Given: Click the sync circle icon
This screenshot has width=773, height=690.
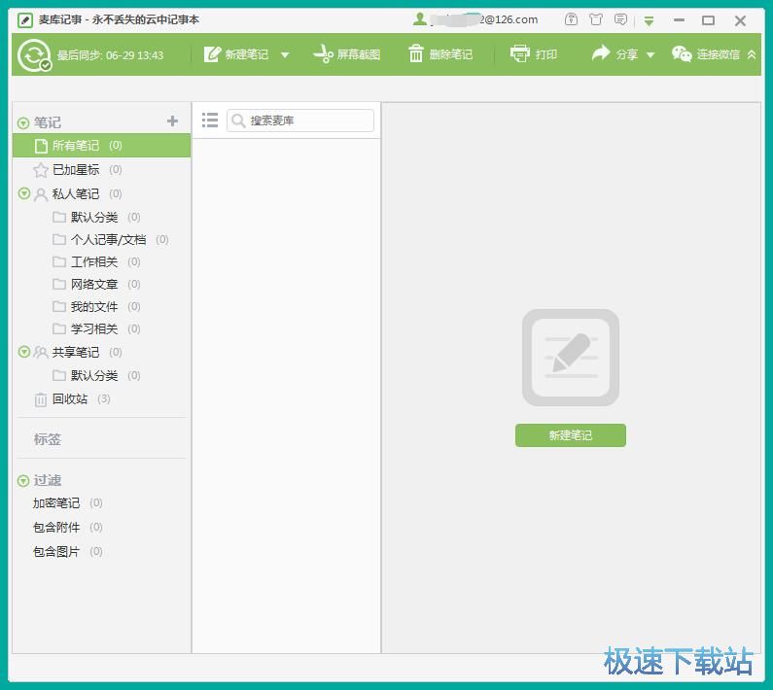Looking at the screenshot, I should click(34, 55).
